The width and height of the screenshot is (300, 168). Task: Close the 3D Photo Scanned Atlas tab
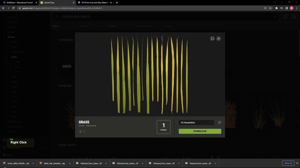tap(111, 3)
